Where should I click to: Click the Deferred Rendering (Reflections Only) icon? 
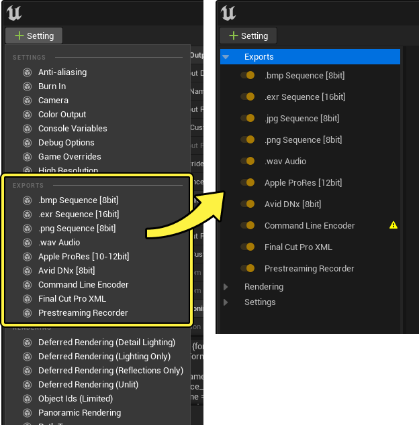point(27,371)
